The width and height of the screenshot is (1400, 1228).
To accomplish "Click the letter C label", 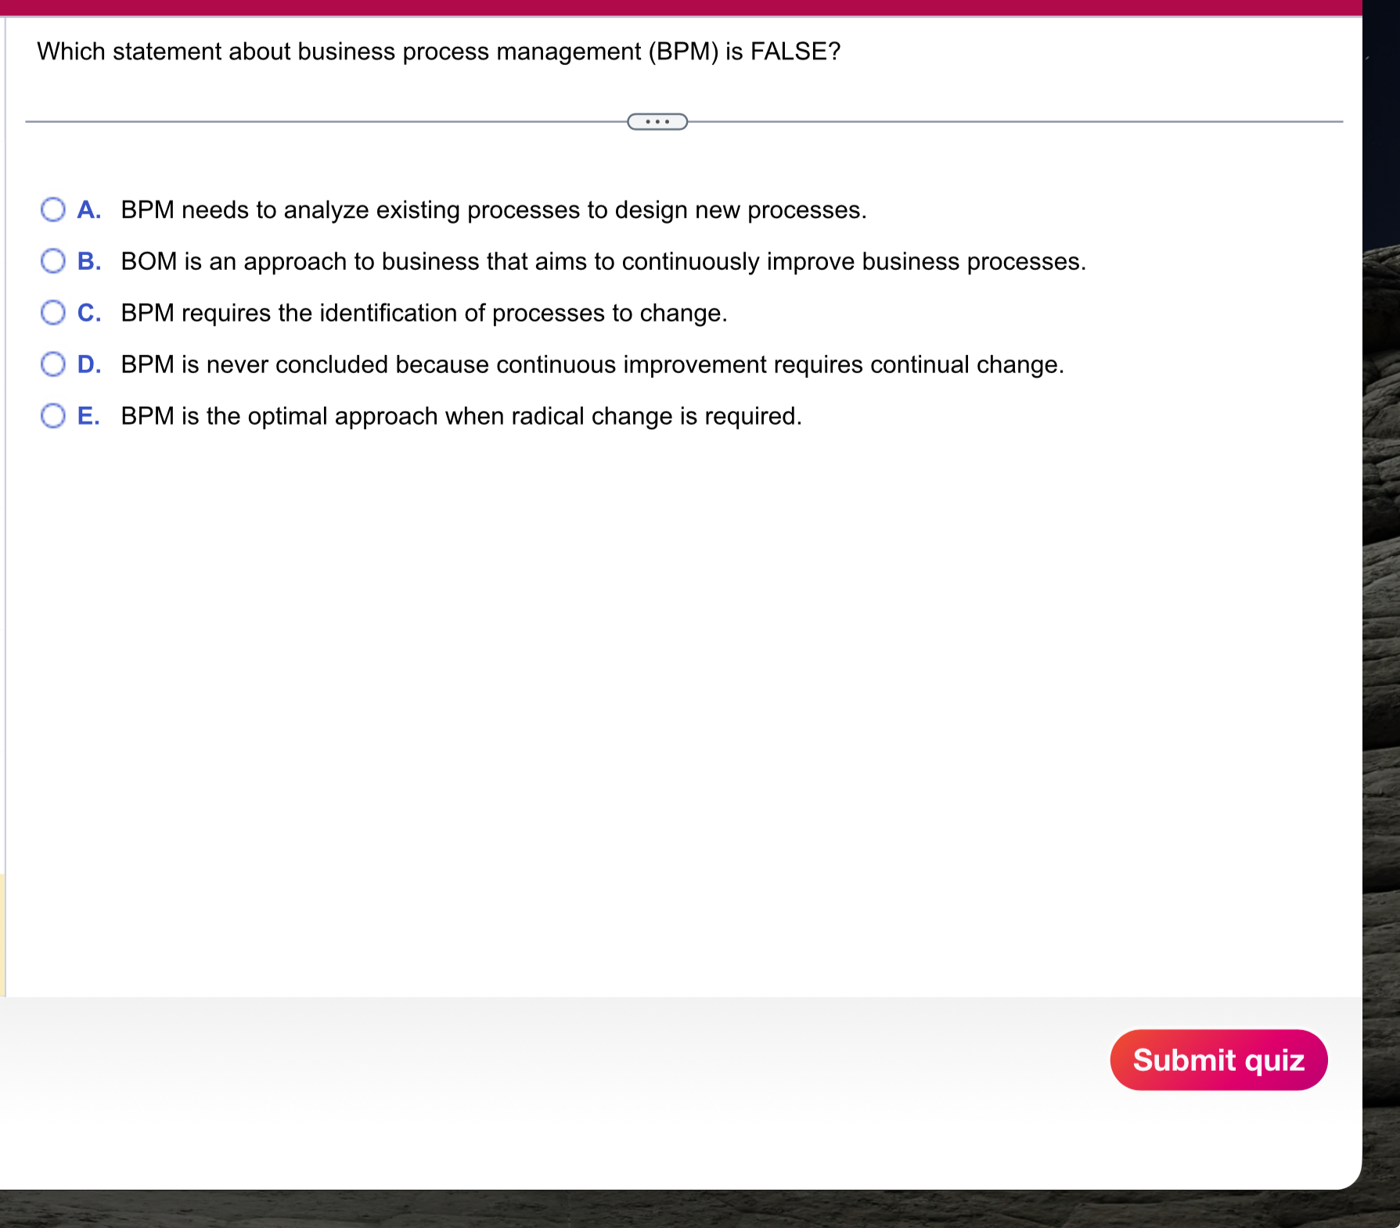I will click(x=88, y=312).
